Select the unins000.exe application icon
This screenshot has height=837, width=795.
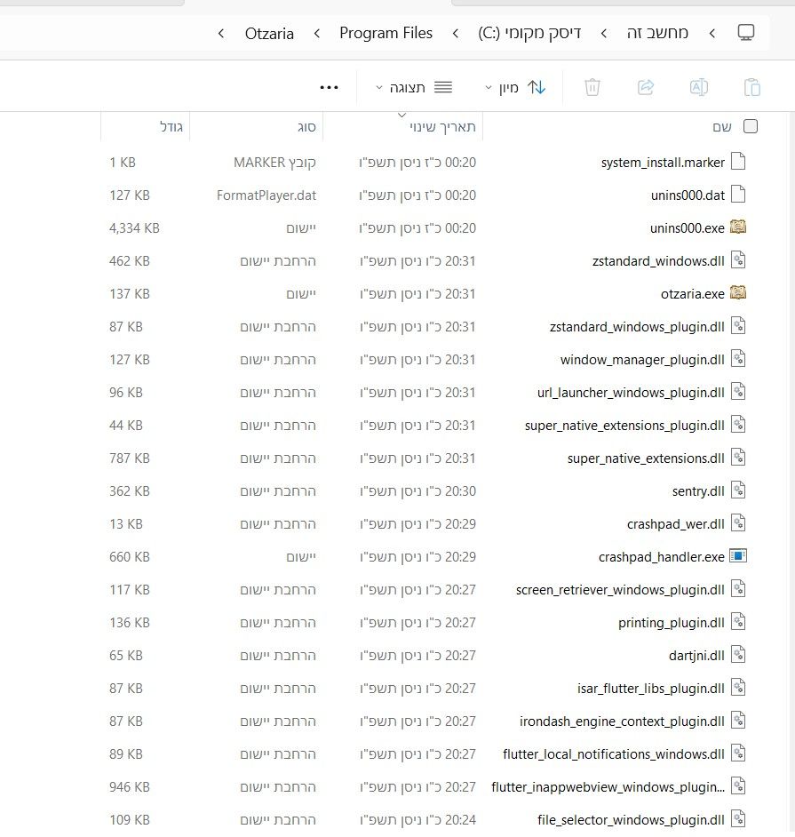(738, 227)
